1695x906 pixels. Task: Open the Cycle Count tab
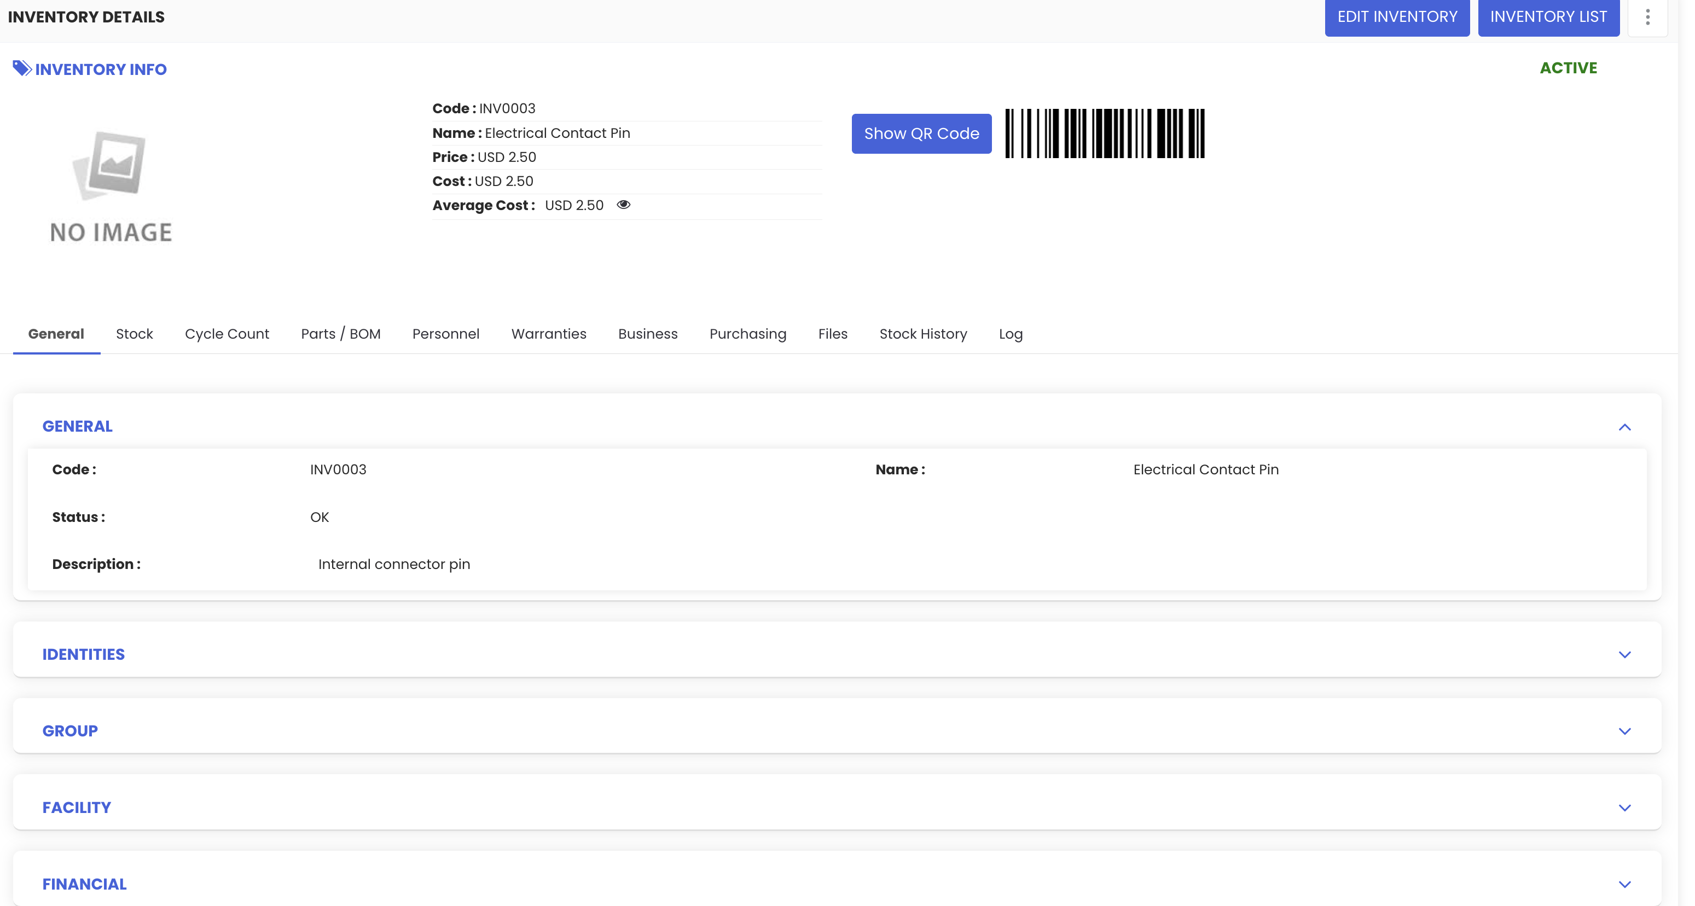pyautogui.click(x=227, y=334)
